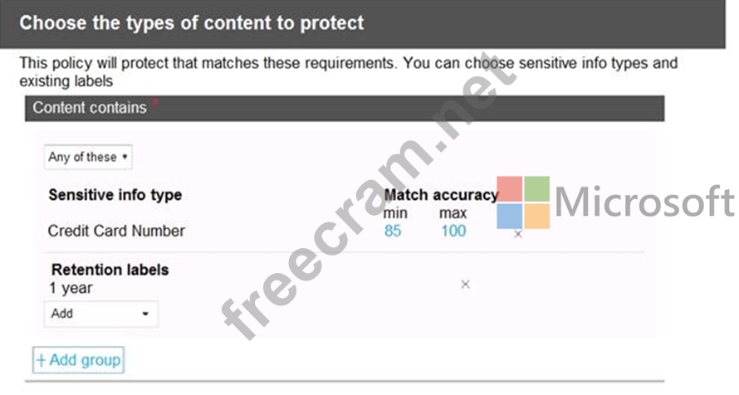Click the Microsoft logo squares icon

click(x=523, y=202)
